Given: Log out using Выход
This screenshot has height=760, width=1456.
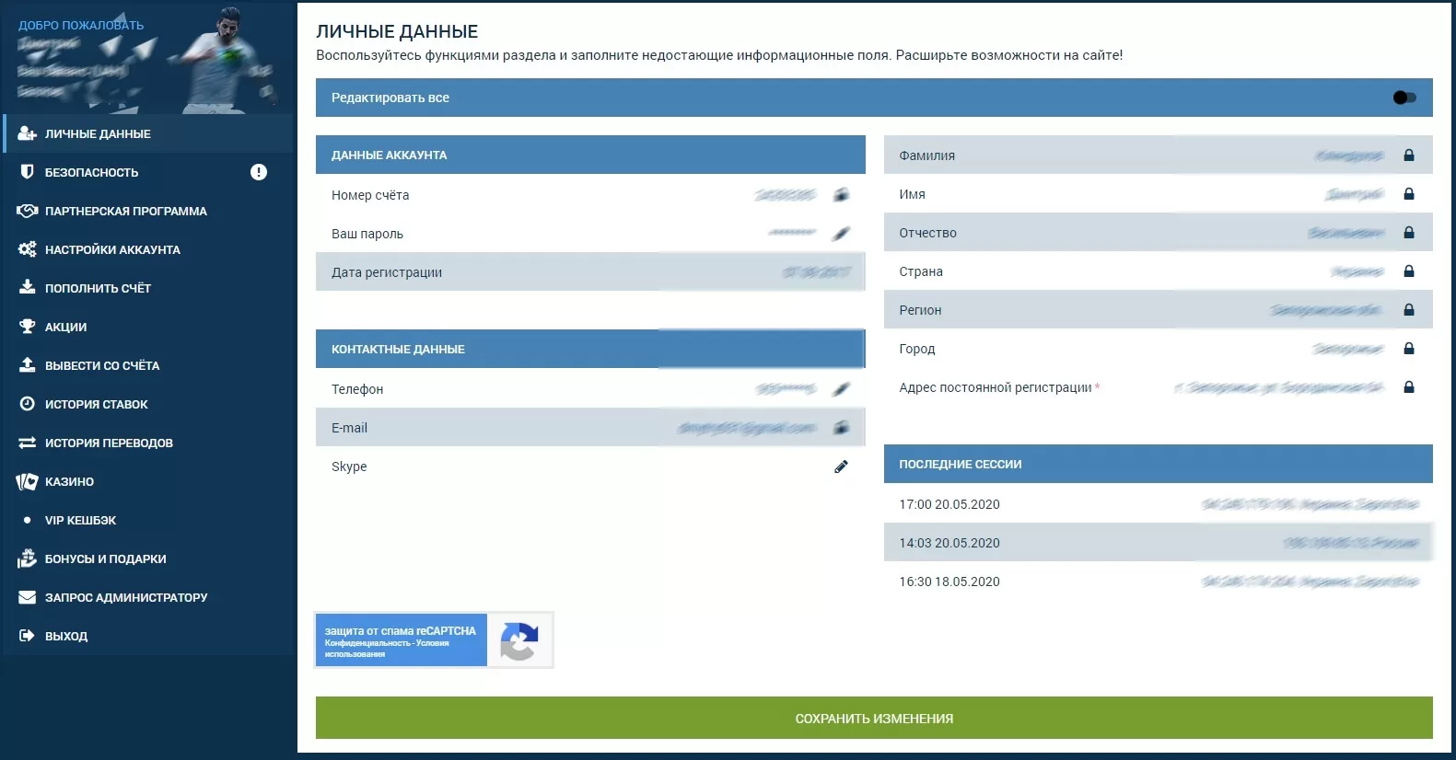Looking at the screenshot, I should tap(65, 636).
